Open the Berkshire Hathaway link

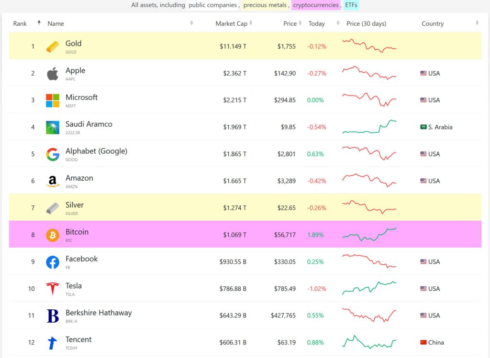99,313
